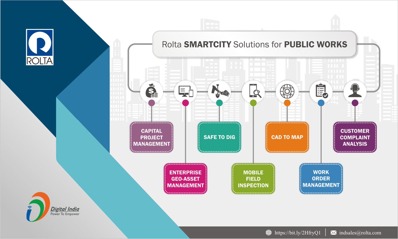398x239 pixels.
Task: Click the globe icon beside the bit.ly link
Action: point(269,233)
